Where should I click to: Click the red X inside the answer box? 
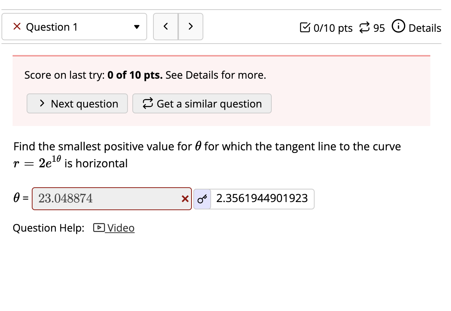click(184, 199)
